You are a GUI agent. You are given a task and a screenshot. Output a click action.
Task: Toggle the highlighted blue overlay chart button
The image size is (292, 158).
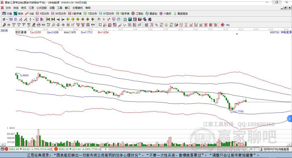[11, 19]
